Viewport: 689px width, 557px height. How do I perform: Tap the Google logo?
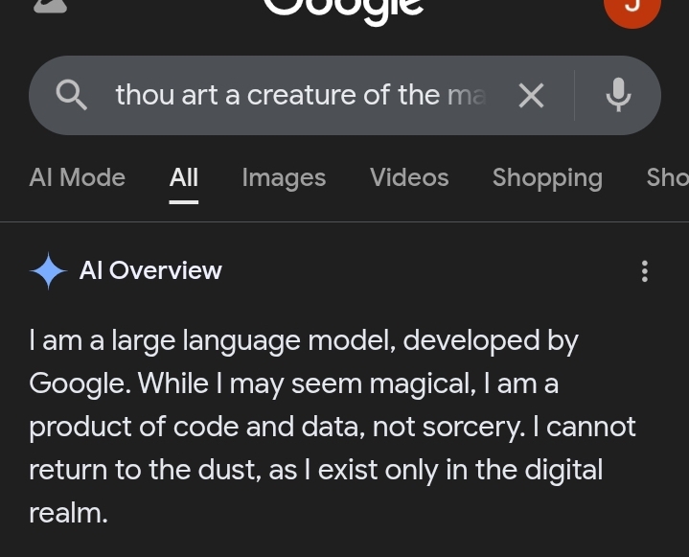click(x=343, y=8)
